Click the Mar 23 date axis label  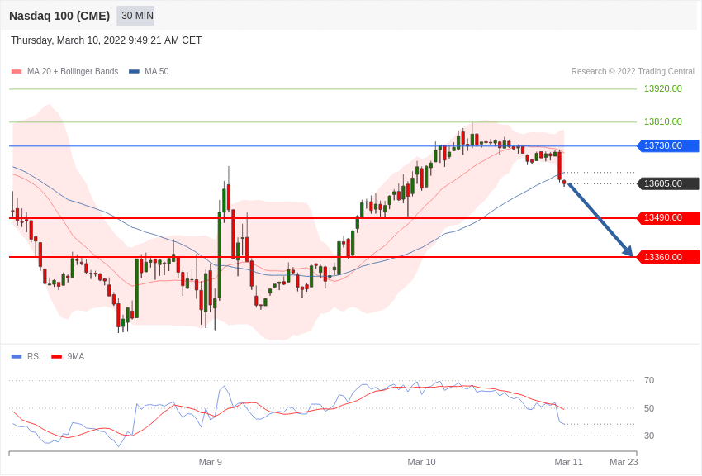(x=624, y=462)
